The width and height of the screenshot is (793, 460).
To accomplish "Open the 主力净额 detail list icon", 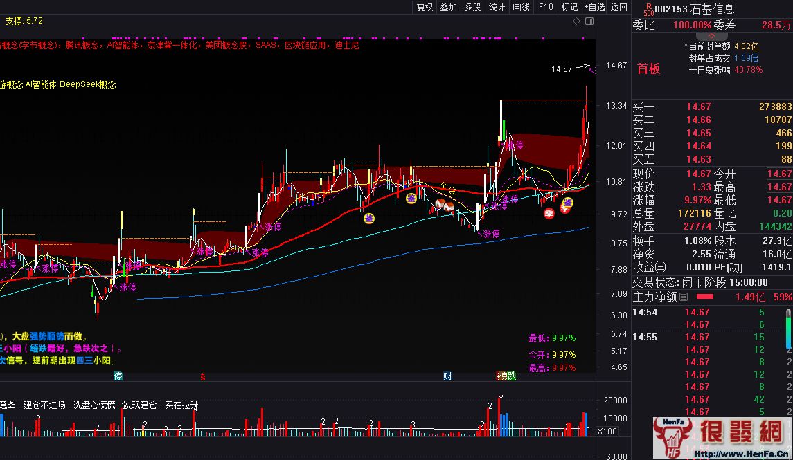I will [684, 297].
